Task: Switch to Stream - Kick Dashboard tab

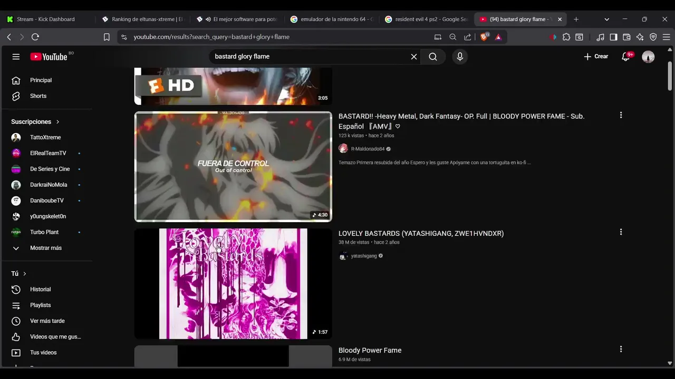Action: pos(46,19)
